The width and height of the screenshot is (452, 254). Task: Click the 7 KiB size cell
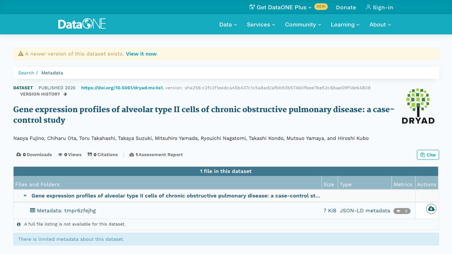330,211
